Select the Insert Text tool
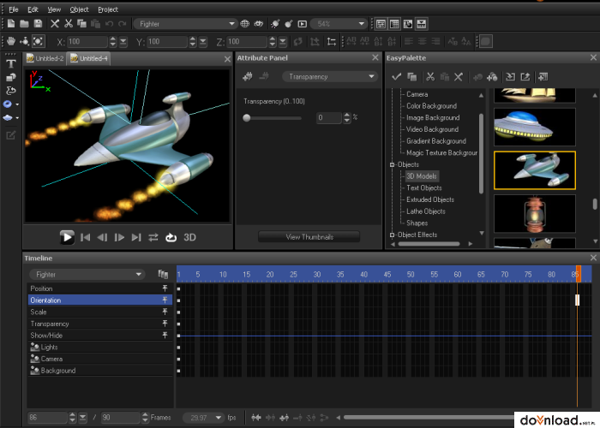 click(10, 64)
